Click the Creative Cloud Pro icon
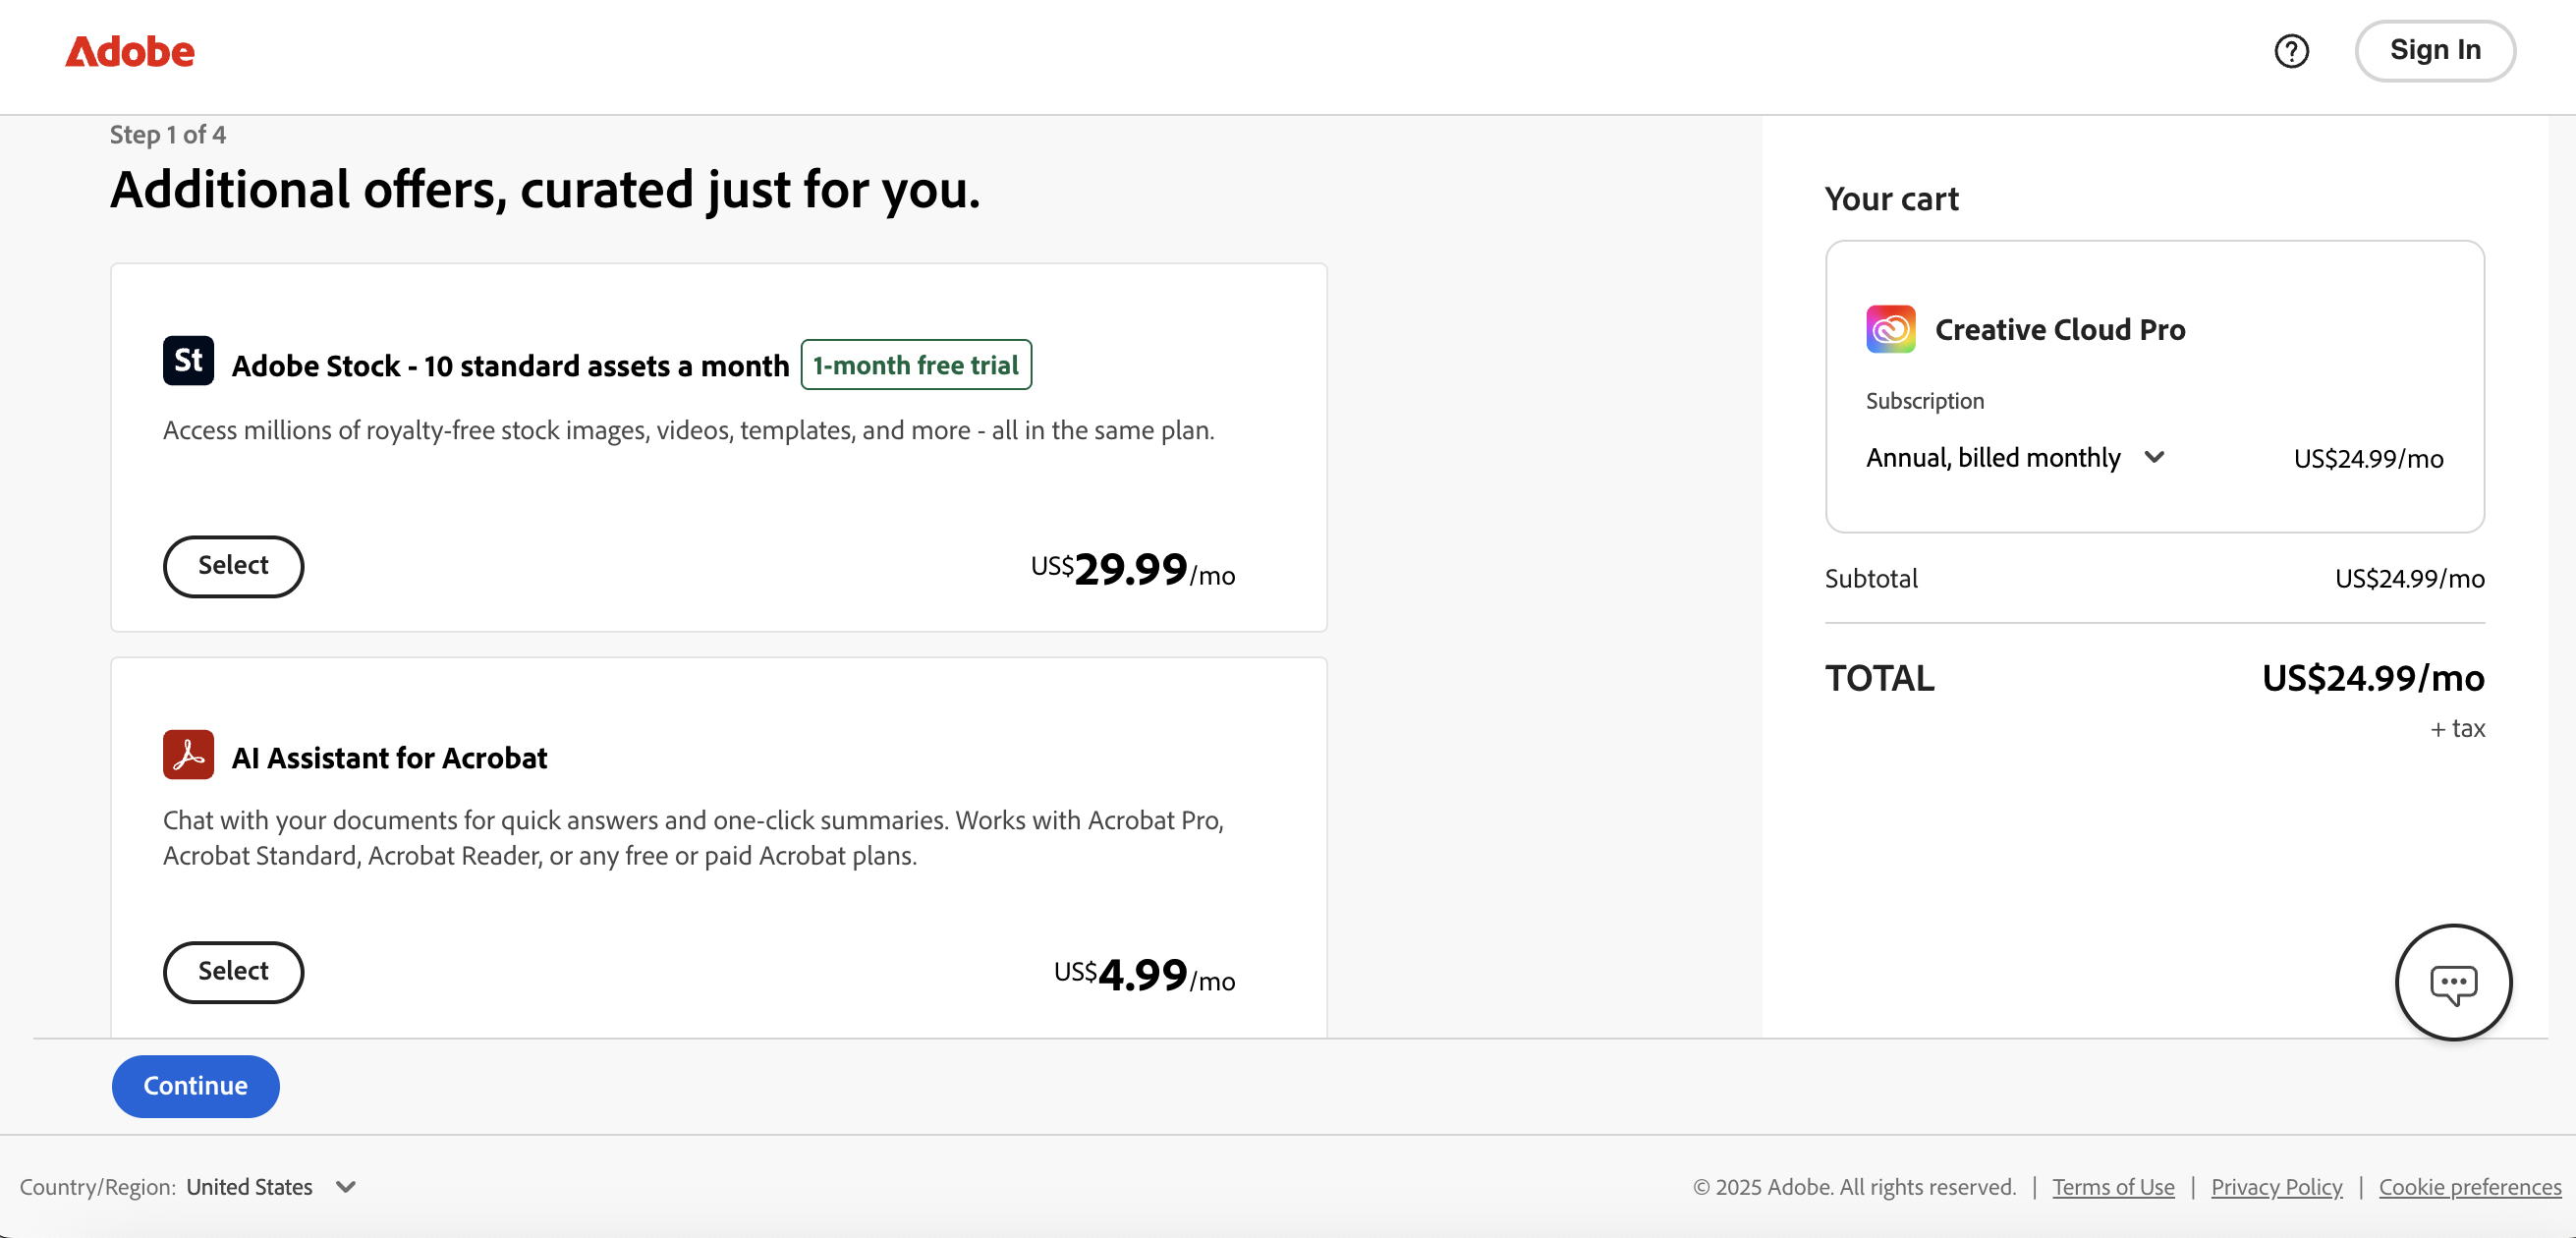The image size is (2576, 1238). pos(1890,329)
